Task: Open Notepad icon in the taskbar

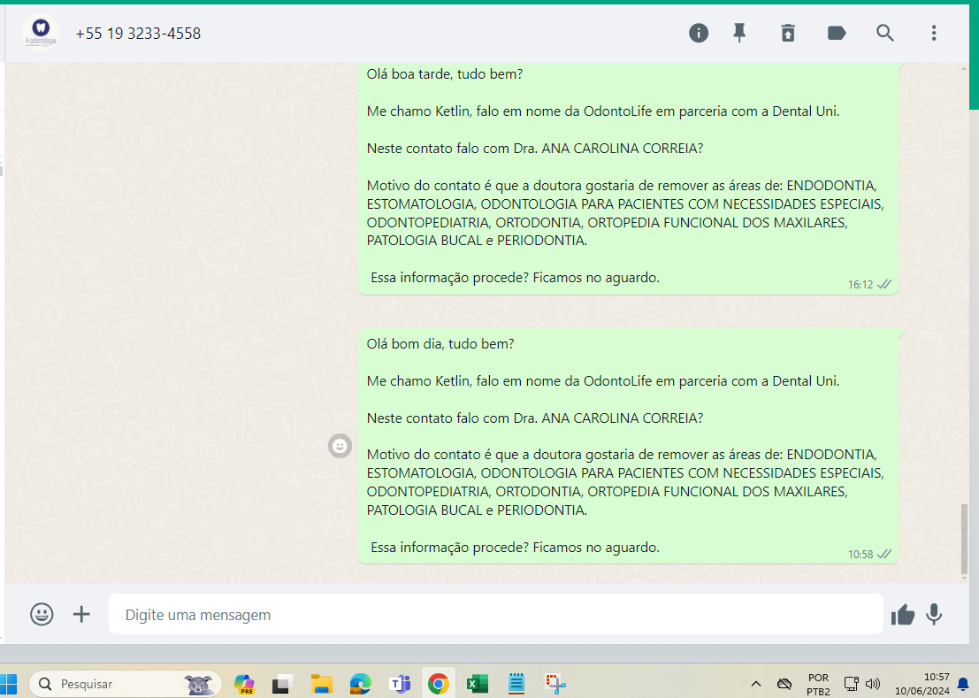Action: click(x=516, y=684)
